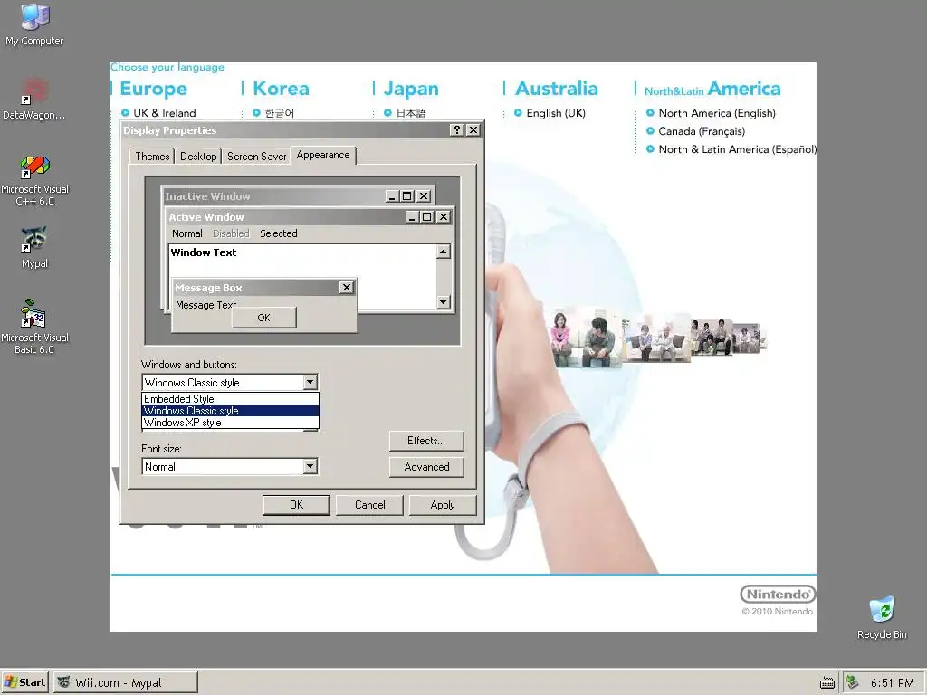This screenshot has height=695, width=927.
Task: Open Advanced appearance settings
Action: pyautogui.click(x=426, y=467)
